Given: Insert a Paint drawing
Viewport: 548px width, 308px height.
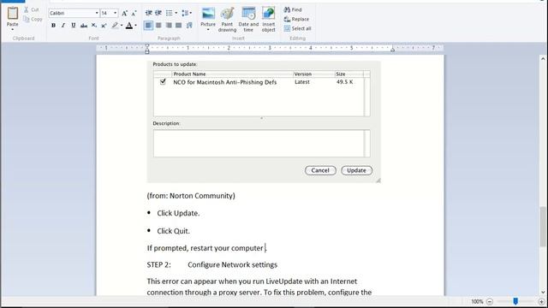Looking at the screenshot, I should [227, 20].
